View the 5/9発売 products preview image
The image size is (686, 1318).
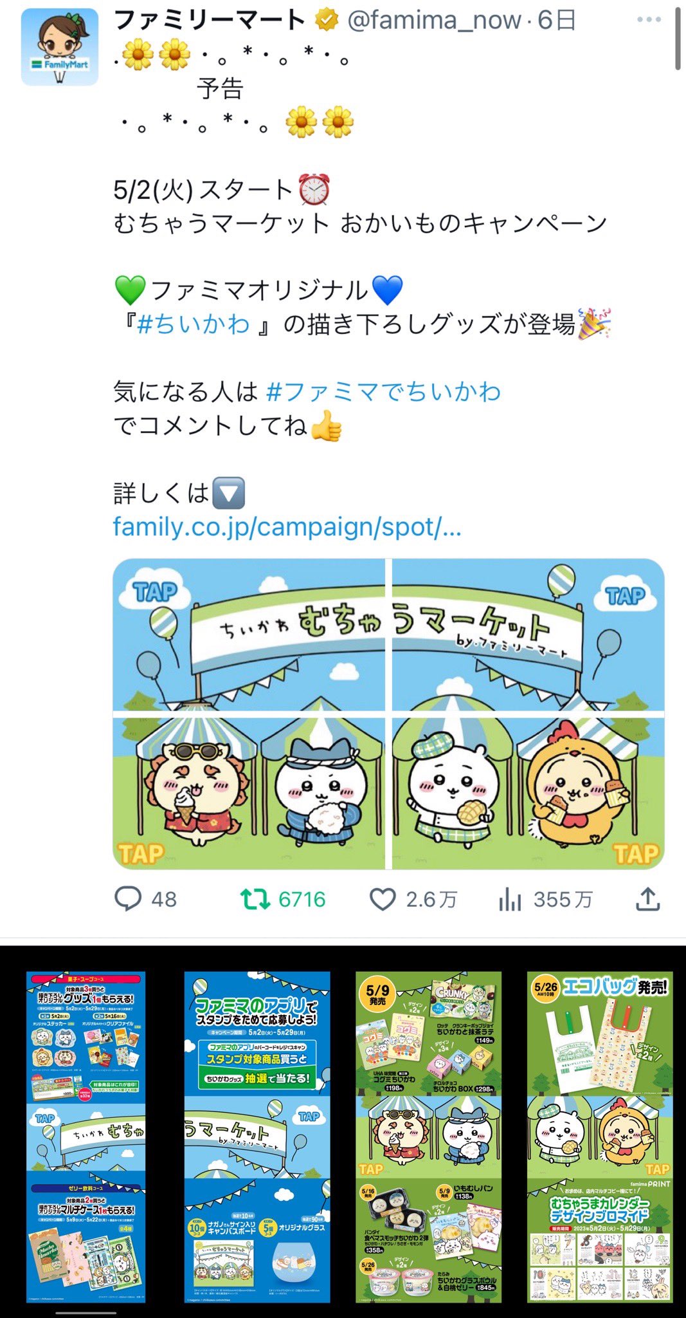tap(429, 1137)
